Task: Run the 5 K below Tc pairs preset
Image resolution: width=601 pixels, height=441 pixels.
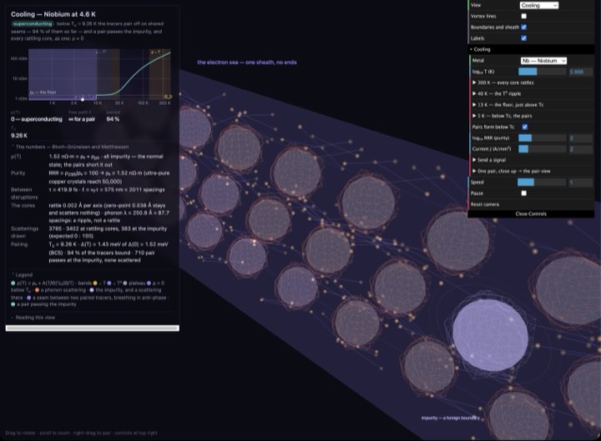Action: [531, 116]
